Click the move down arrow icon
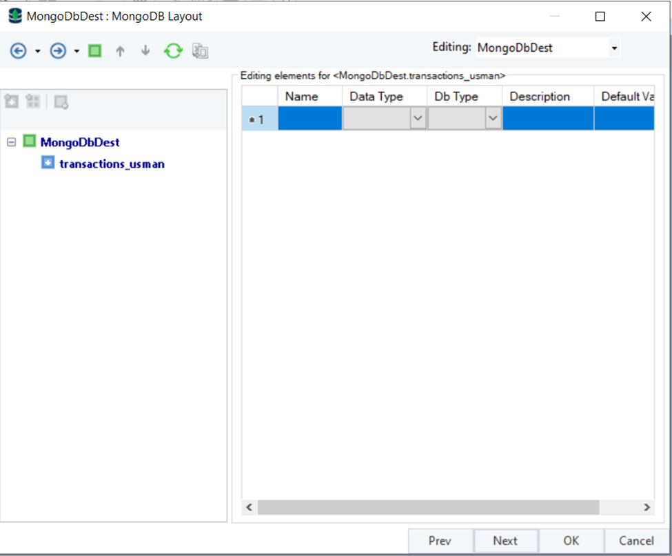The height and width of the screenshot is (556, 672). tap(145, 51)
